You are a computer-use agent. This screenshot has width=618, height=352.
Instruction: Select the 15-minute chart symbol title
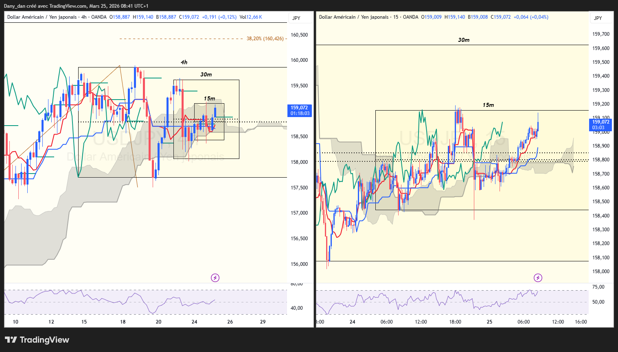click(368, 17)
